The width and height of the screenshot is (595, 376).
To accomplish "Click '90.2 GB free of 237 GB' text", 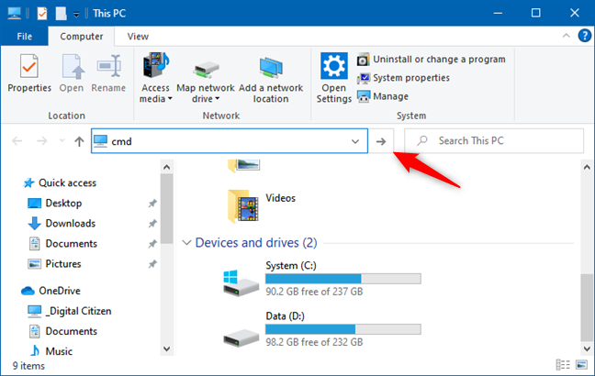I will [314, 292].
